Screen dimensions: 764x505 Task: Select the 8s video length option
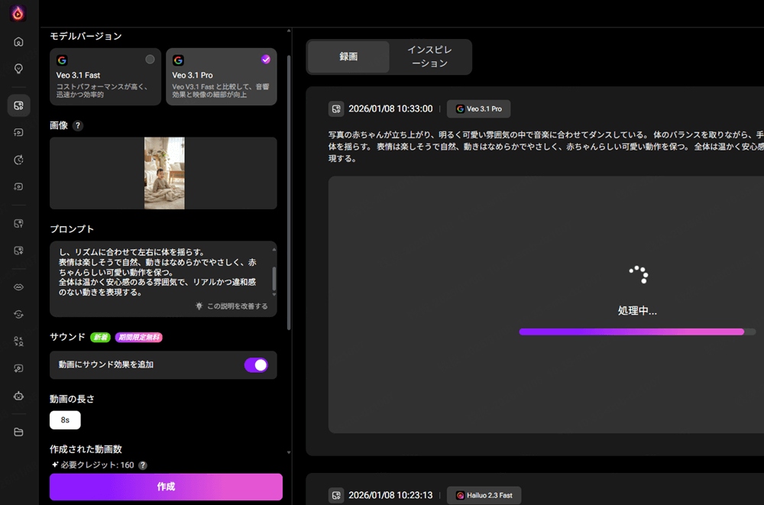pyautogui.click(x=65, y=419)
